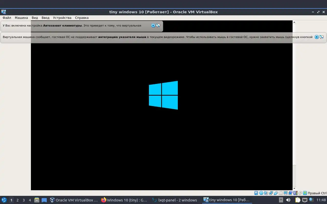This screenshot has height=204, width=327.
Task: Open the virtual display indicator
Action: [x=285, y=193]
